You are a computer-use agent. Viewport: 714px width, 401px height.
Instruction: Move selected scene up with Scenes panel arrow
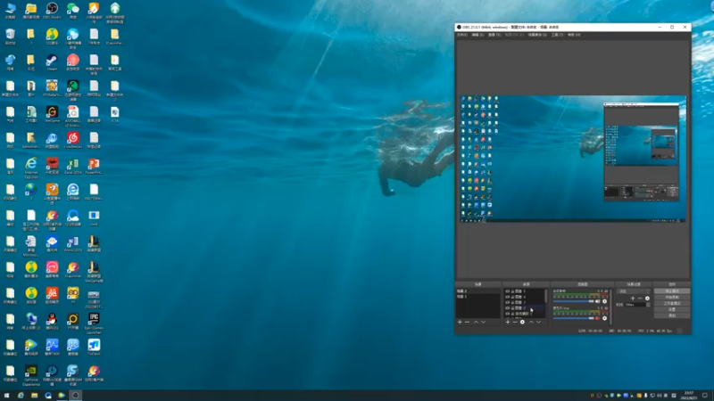tap(476, 322)
